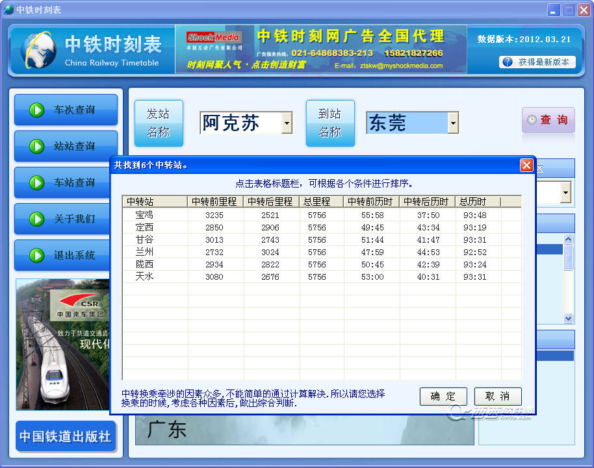The width and height of the screenshot is (594, 468).
Task: Sort by 中转站 column header
Action: click(155, 202)
